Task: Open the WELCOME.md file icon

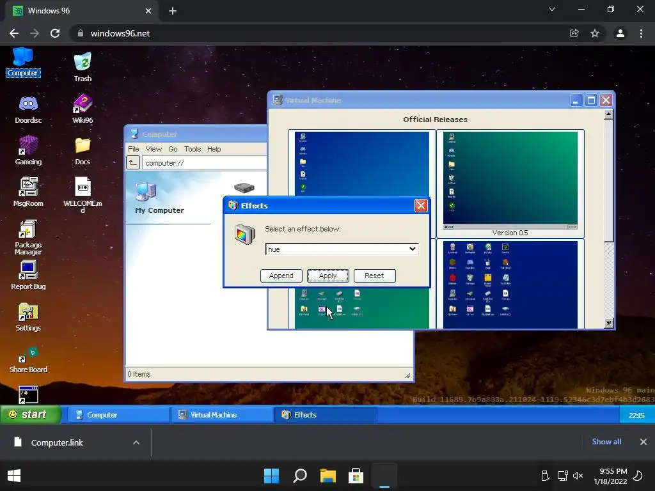Action: coord(83,194)
